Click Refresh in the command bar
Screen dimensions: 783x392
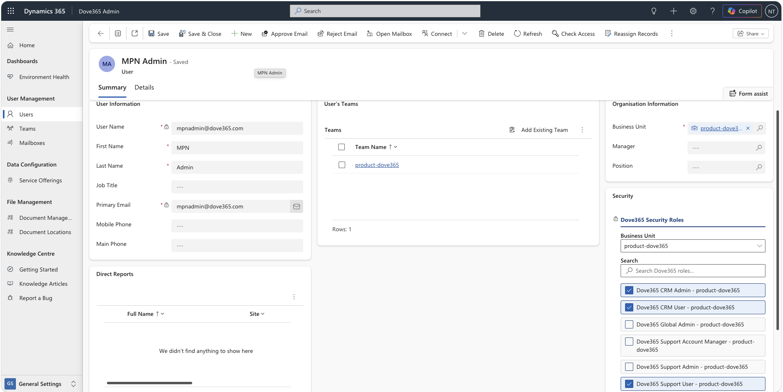pos(528,34)
